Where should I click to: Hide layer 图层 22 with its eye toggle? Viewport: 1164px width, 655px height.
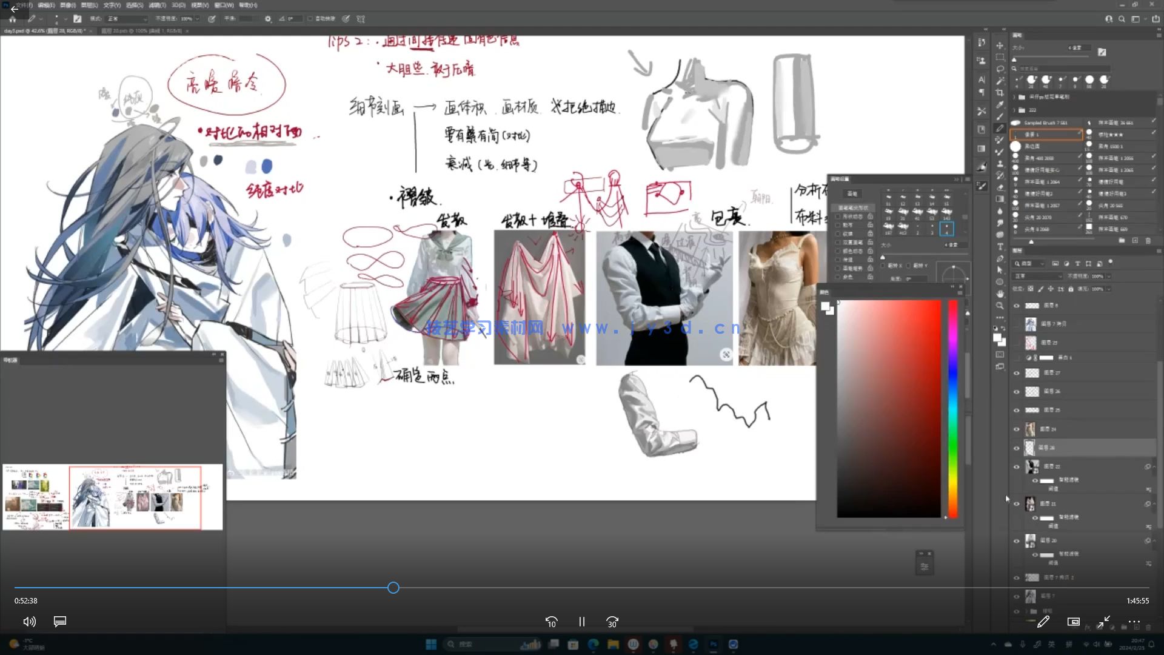[1017, 466]
